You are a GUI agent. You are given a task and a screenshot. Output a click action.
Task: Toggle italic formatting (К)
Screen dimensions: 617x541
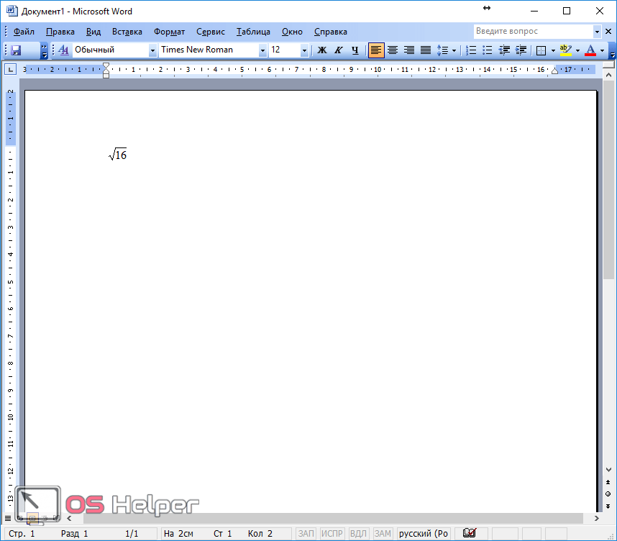tap(338, 50)
